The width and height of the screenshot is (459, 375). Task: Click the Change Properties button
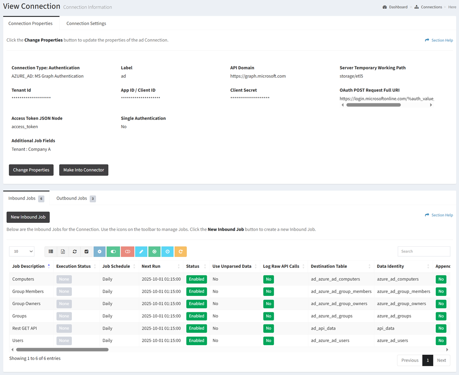(31, 170)
